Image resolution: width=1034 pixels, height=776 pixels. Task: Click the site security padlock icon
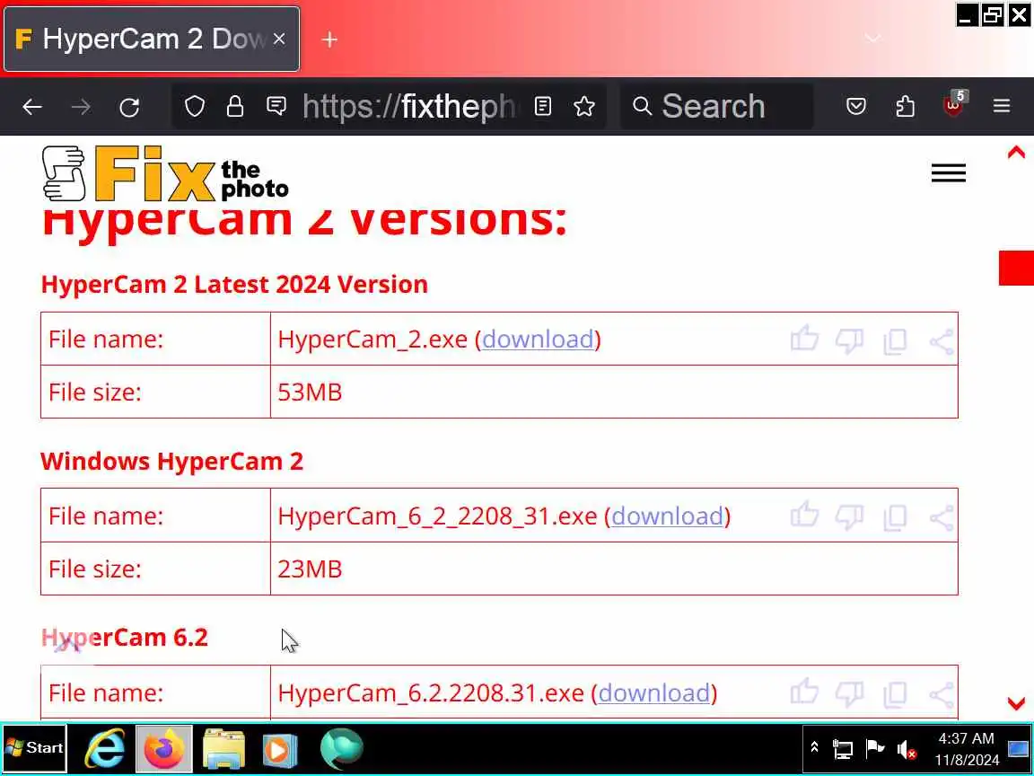(x=235, y=106)
